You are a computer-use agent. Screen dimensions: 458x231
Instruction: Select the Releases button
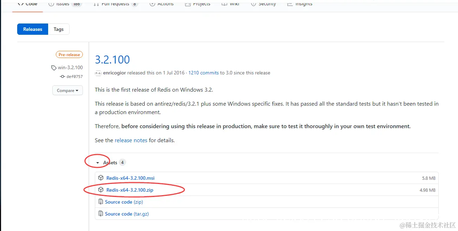[x=33, y=29]
